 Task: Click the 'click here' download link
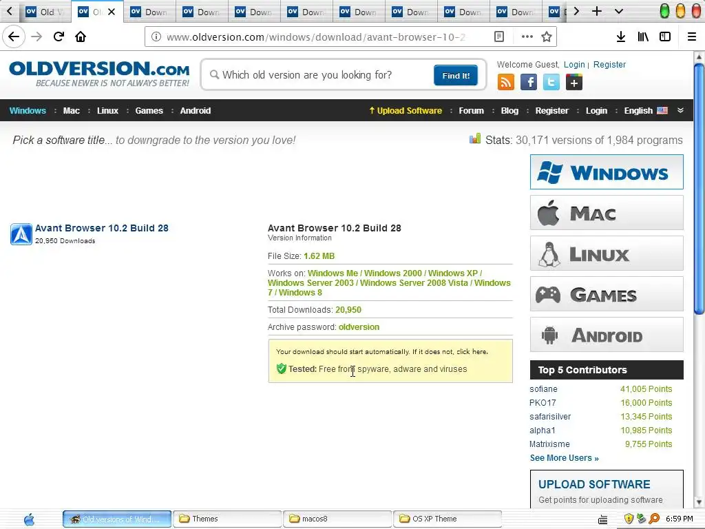click(472, 352)
